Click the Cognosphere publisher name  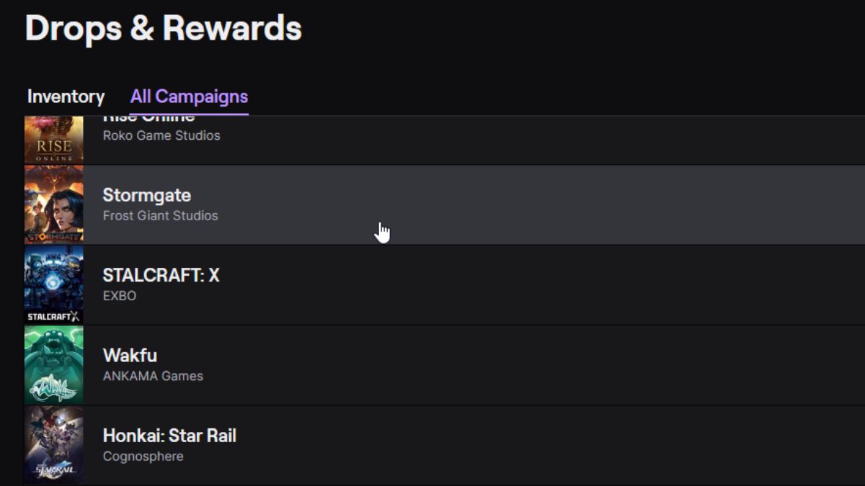point(143,456)
